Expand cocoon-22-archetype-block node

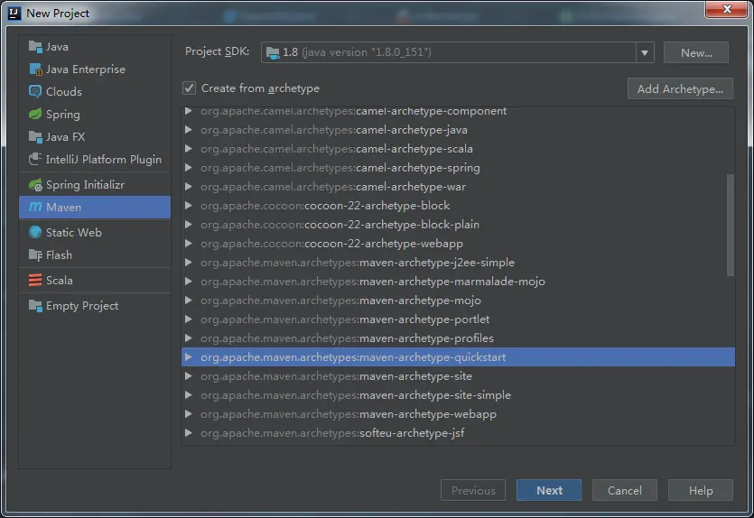189,206
